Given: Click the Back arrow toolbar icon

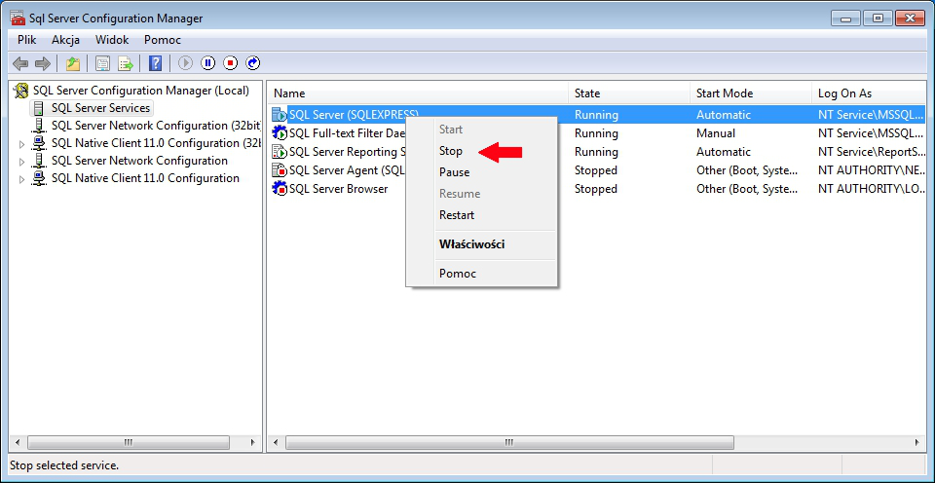Looking at the screenshot, I should click(x=20, y=63).
